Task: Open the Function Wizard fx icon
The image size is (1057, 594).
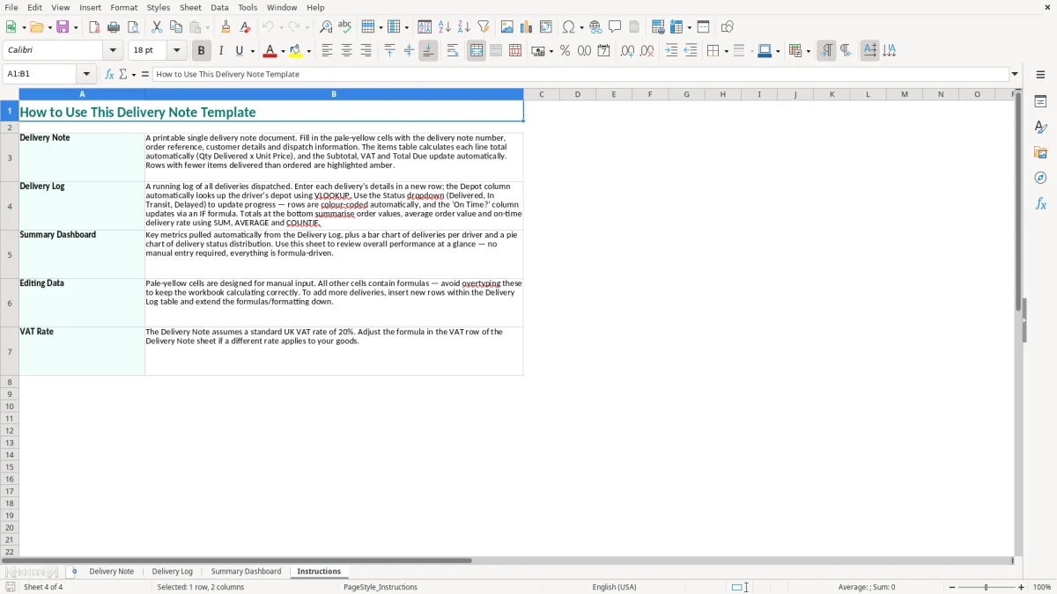Action: tap(109, 74)
